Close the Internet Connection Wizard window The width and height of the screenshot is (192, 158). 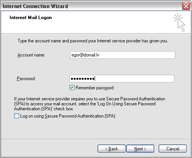186,6
